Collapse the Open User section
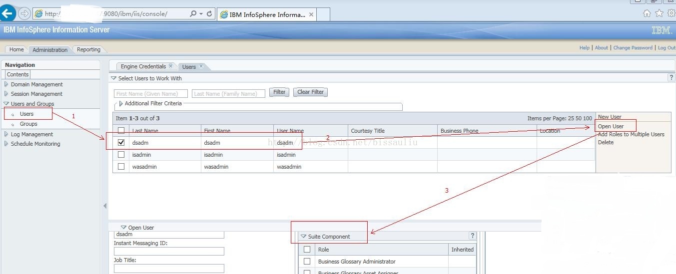This screenshot has height=274, width=676. tap(124, 228)
